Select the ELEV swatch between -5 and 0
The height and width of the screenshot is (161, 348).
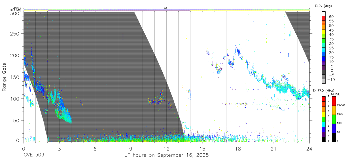click(324, 72)
